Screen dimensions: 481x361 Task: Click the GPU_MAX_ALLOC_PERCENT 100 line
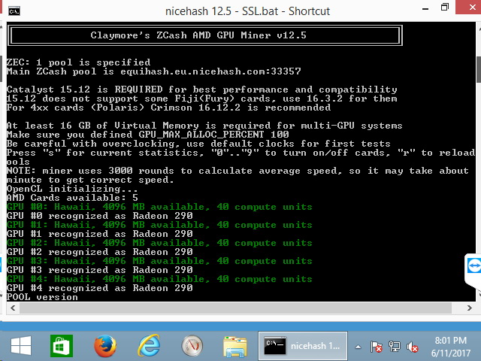[147, 135]
